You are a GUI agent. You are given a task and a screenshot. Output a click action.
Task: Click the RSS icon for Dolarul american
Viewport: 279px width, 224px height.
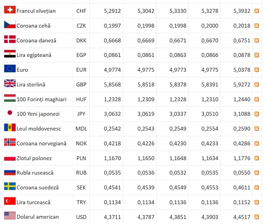(x=257, y=217)
